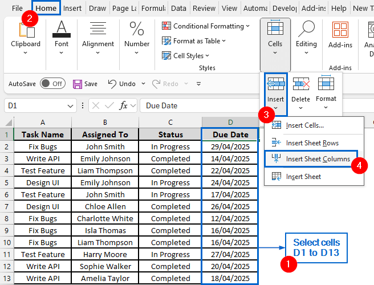Open the Number format group icon
Image resolution: width=374 pixels, height=285 pixels.
point(137,28)
